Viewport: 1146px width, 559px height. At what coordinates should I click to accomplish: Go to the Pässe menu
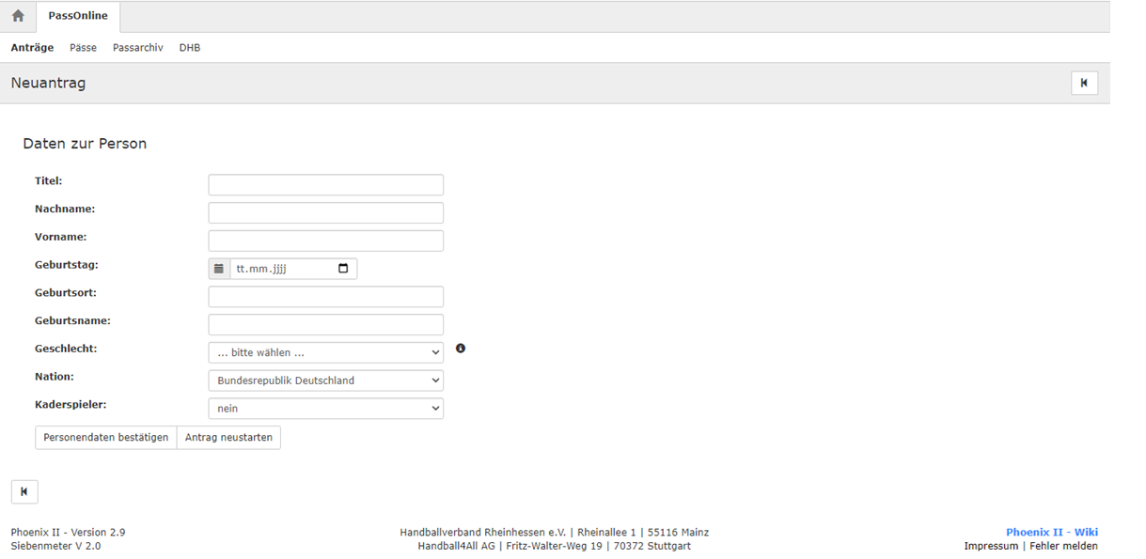(83, 48)
